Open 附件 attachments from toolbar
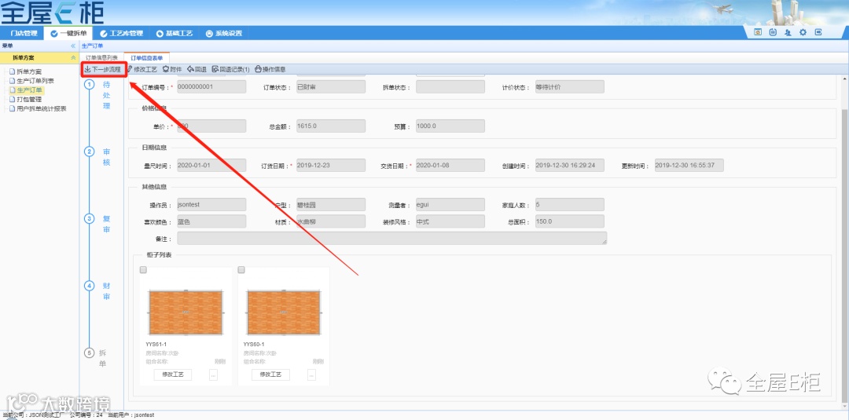849x420 pixels. 172,69
